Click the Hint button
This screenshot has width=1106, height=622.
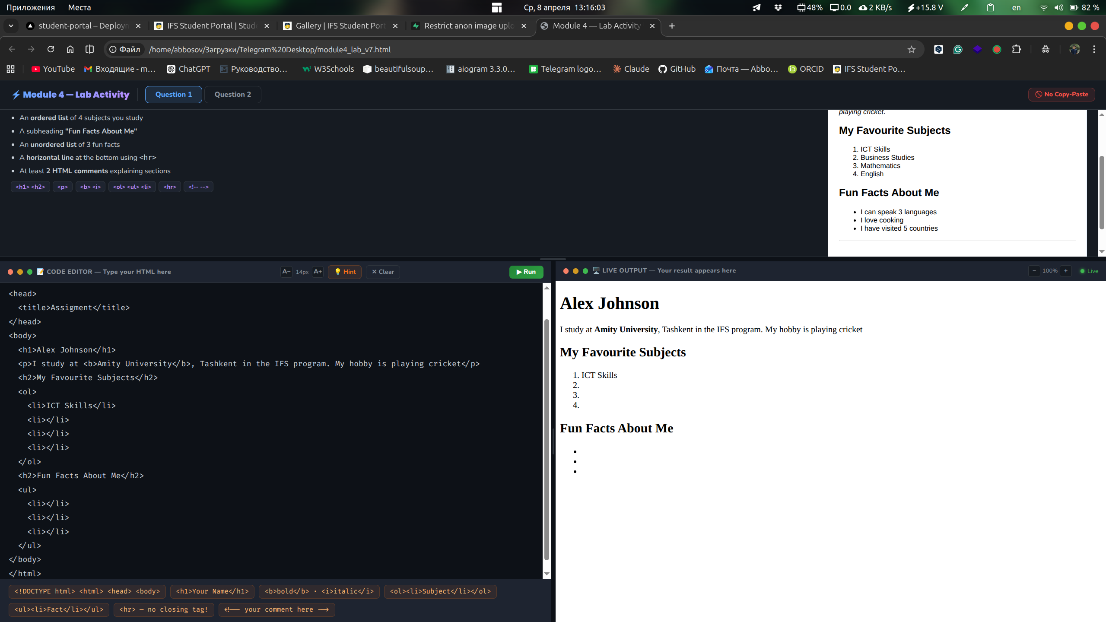345,272
